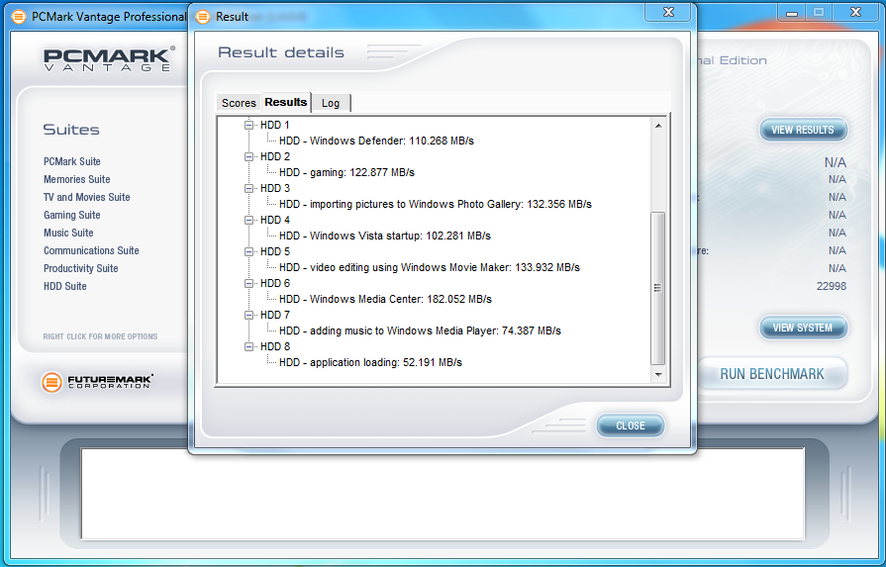The width and height of the screenshot is (886, 567).
Task: Select the adding music 74.387 MB/s row
Action: tap(420, 331)
